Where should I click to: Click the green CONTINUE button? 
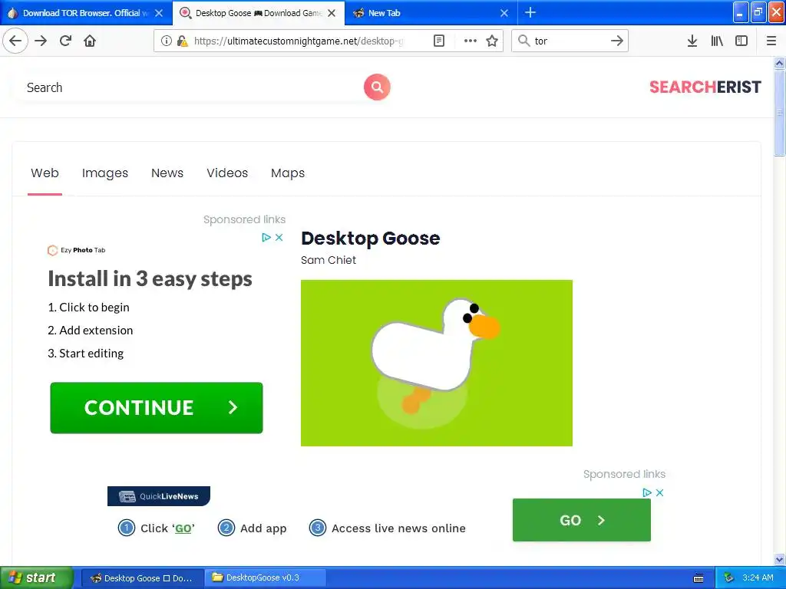157,408
